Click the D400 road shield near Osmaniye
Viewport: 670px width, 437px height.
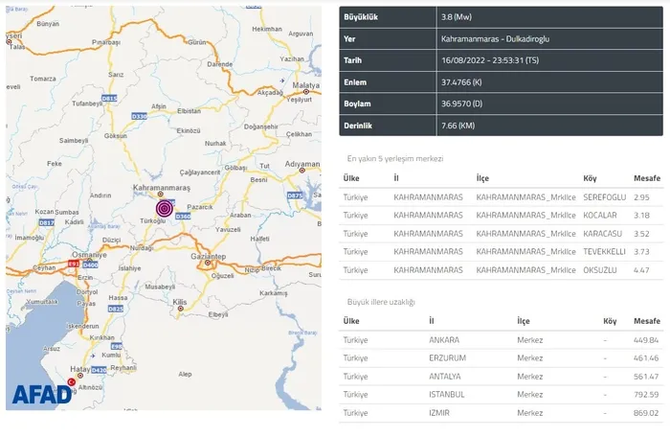tap(90, 264)
